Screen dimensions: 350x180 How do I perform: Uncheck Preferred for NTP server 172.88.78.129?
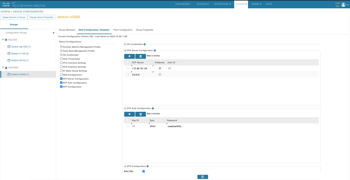click(x=160, y=68)
